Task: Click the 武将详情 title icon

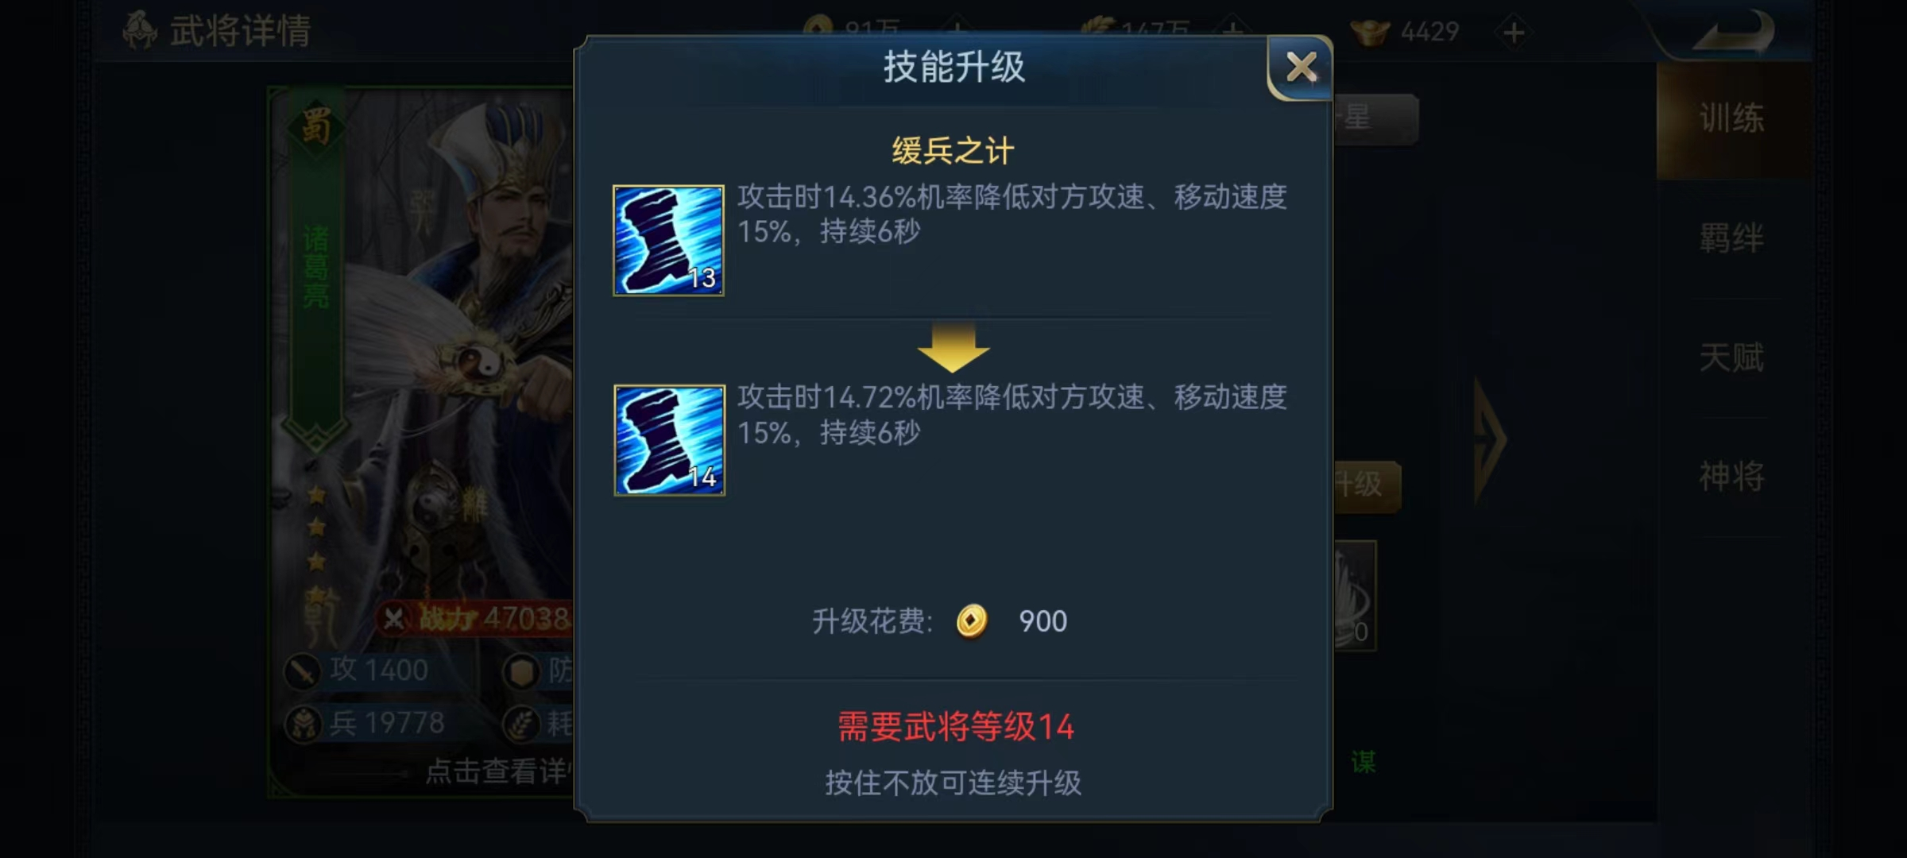Action: (x=140, y=30)
